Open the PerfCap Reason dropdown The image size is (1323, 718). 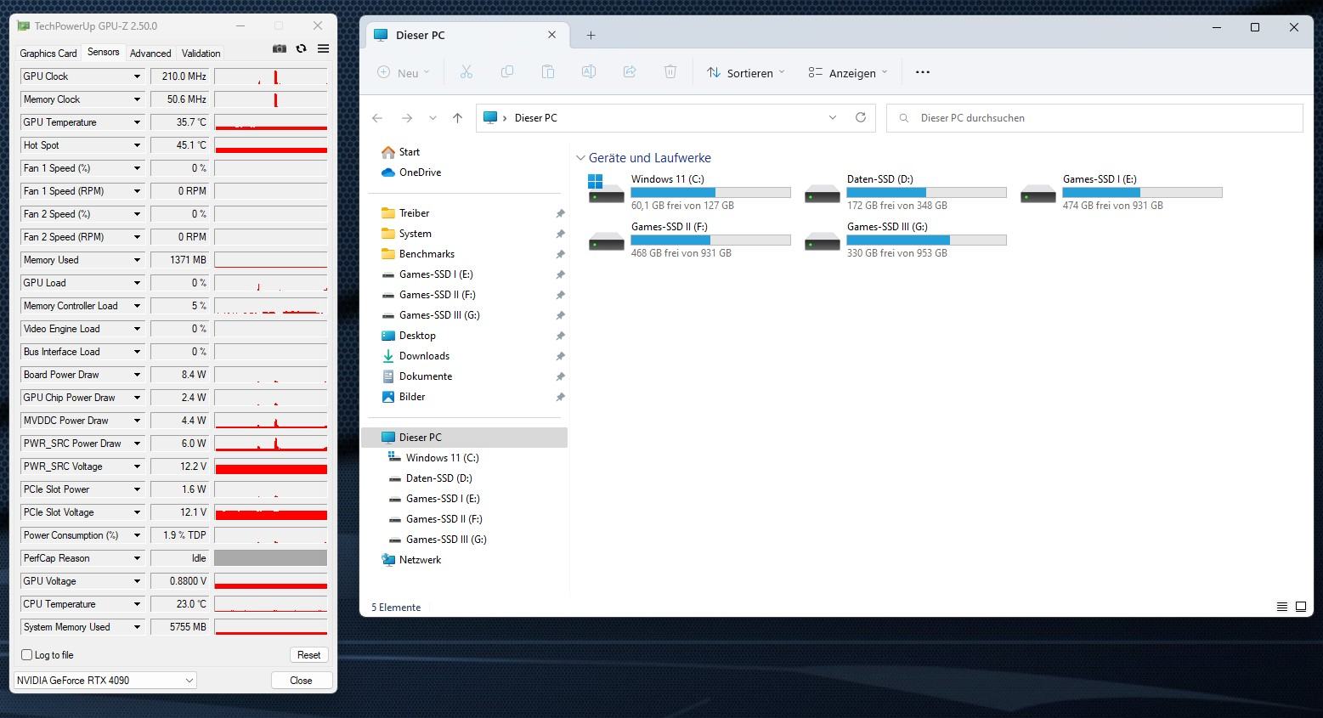[137, 558]
